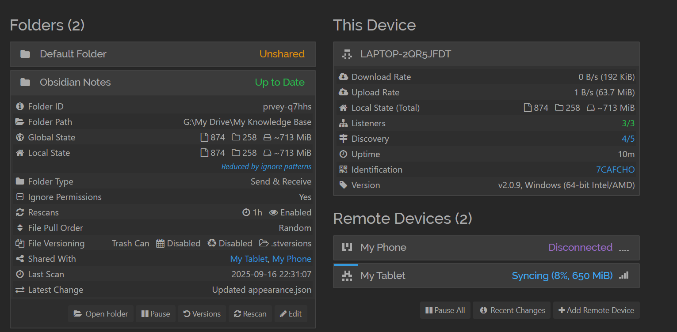Click the signal strength icon for My Tablet
This screenshot has width=677, height=332.
click(x=623, y=275)
